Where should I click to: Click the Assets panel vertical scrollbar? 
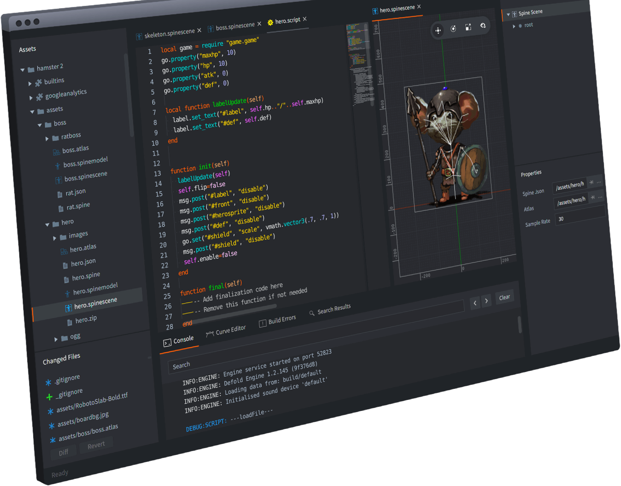[x=129, y=95]
